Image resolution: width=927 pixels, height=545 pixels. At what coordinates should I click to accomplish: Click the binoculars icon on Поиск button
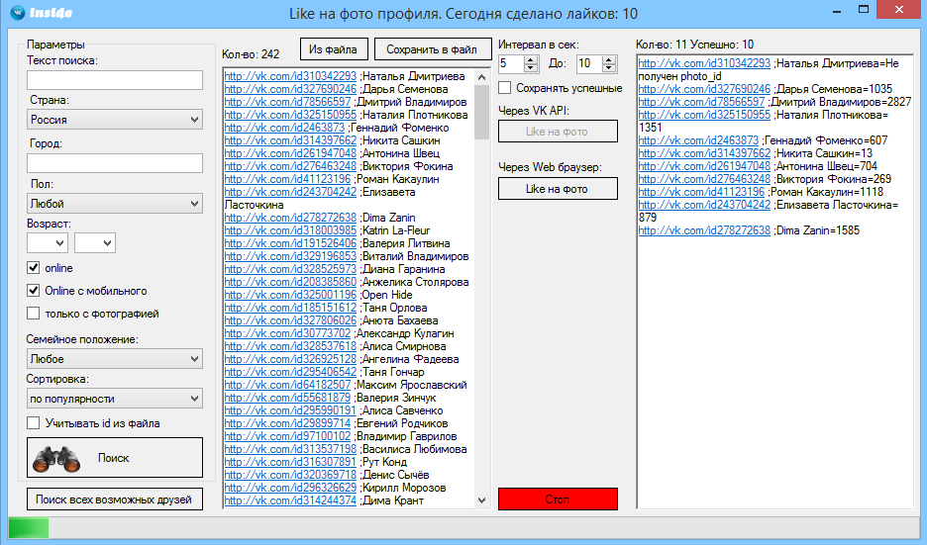(x=56, y=459)
